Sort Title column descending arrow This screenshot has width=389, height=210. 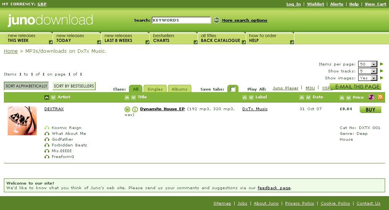(134, 97)
